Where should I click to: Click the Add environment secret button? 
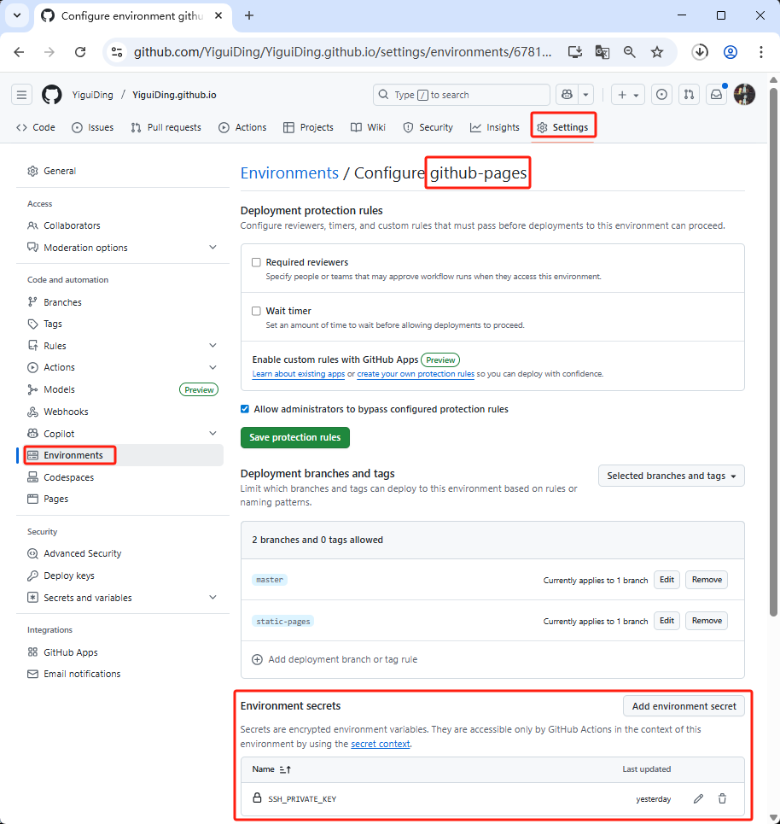(x=684, y=706)
